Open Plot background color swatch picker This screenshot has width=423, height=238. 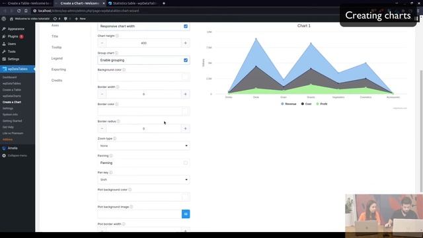coord(185,197)
